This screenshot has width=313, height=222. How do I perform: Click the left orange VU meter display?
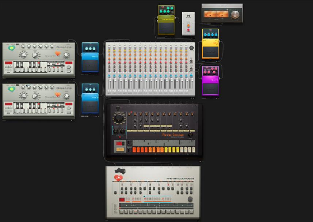pyautogui.click(x=210, y=14)
